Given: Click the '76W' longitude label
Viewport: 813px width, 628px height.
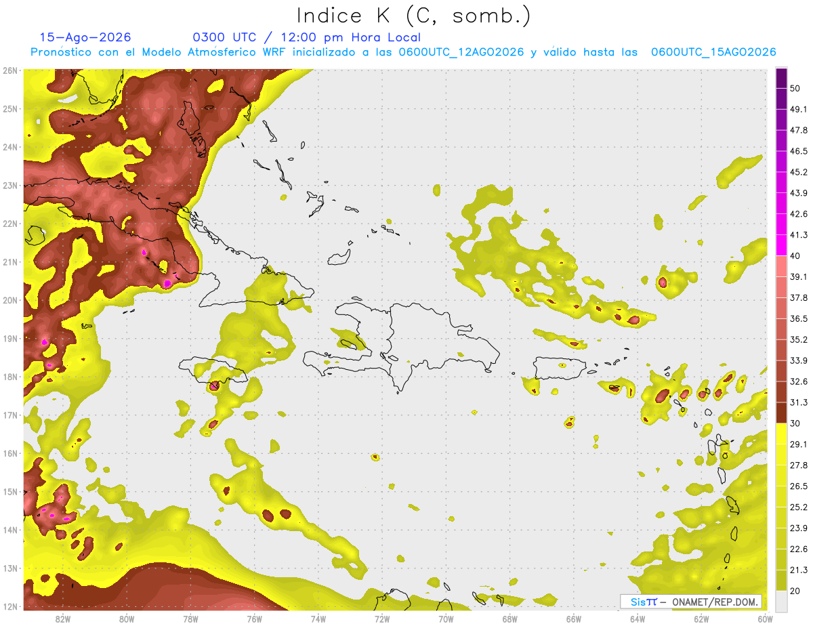Looking at the screenshot, I should click(x=255, y=619).
